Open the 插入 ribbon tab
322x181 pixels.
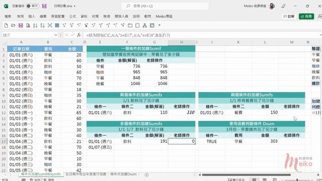[32, 16]
